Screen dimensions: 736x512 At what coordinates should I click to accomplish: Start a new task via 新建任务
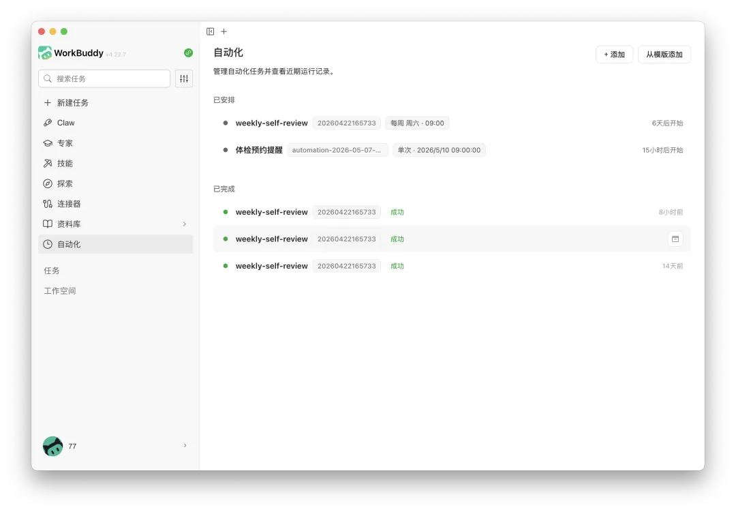click(x=115, y=103)
